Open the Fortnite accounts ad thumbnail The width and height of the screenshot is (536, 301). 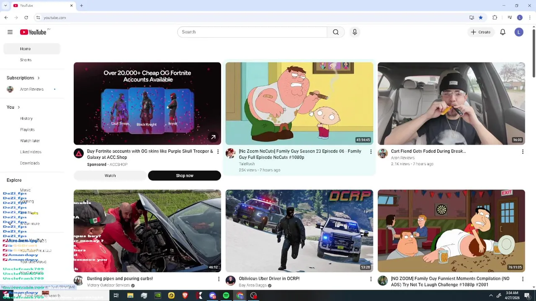pos(147,104)
